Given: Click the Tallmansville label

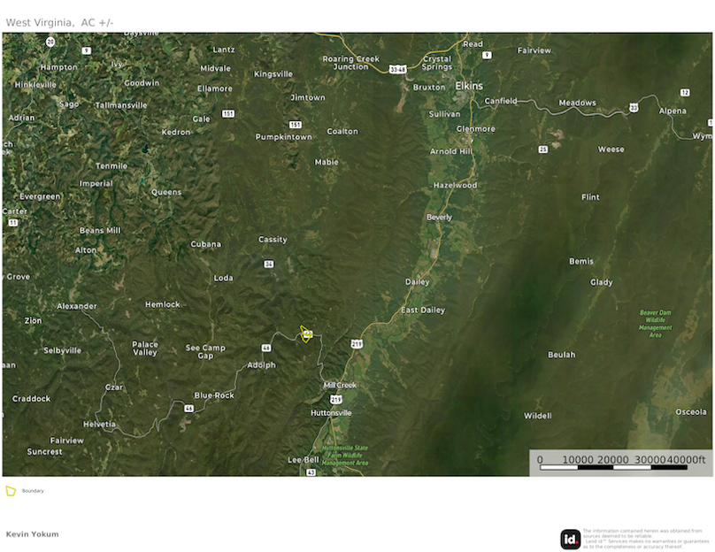Looking at the screenshot, I should coord(121,105).
